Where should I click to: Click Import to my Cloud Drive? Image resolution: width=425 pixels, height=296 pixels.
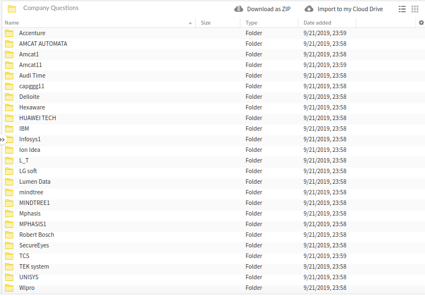point(350,9)
